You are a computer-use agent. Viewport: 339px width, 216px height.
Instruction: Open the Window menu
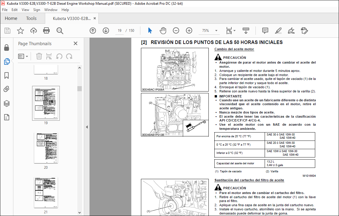point(51,10)
